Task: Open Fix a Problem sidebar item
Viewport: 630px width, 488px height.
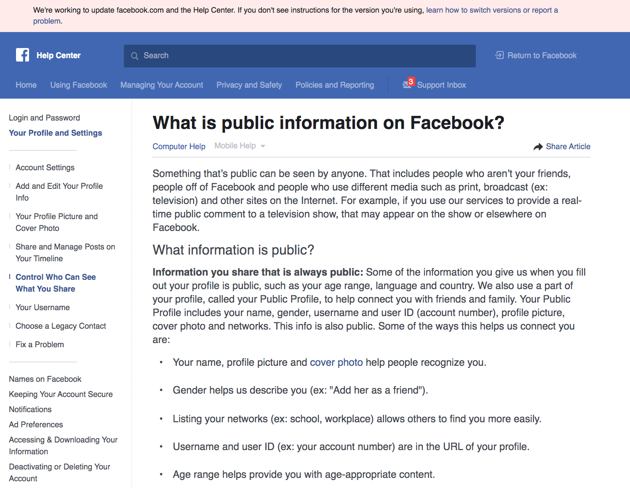Action: [x=40, y=344]
